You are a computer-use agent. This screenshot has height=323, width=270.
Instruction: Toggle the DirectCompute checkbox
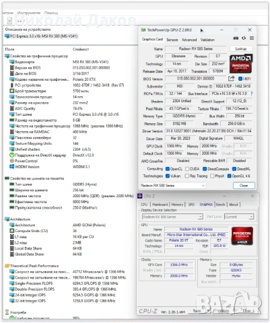click(205, 169)
